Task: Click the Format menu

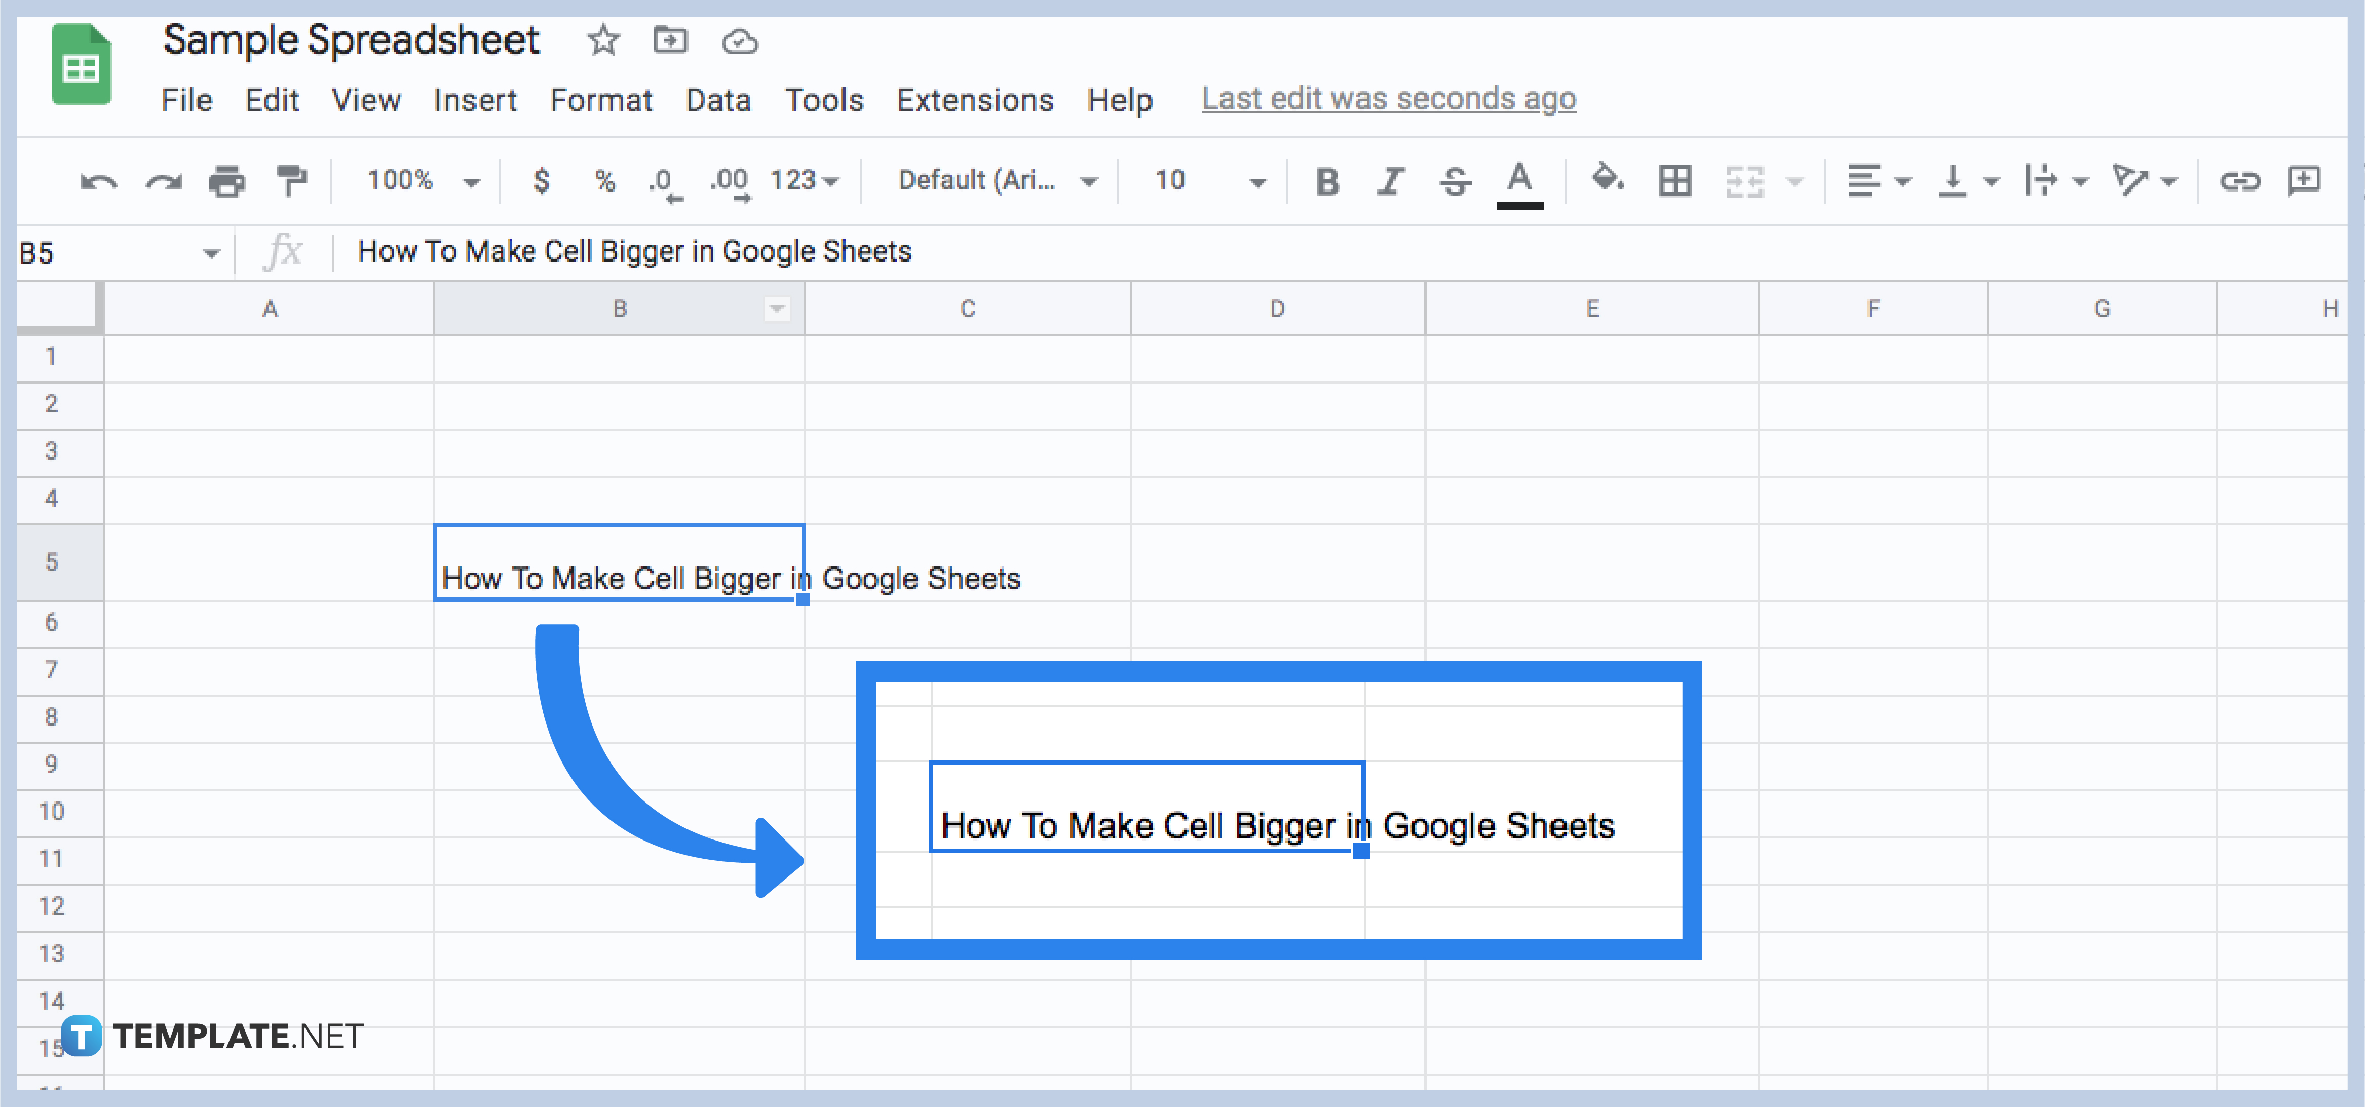Action: [599, 97]
